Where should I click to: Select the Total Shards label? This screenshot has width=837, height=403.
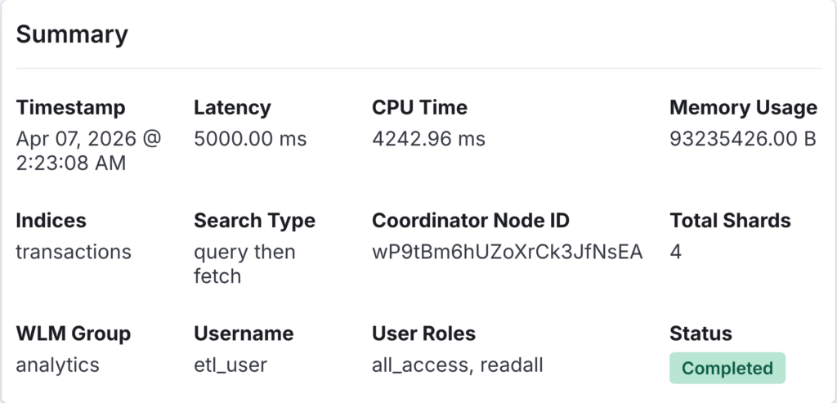[x=730, y=221]
